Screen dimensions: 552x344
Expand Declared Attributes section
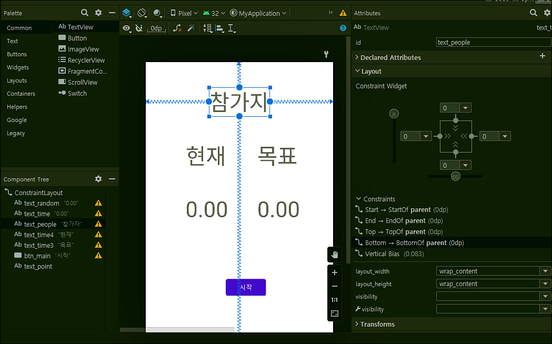357,57
